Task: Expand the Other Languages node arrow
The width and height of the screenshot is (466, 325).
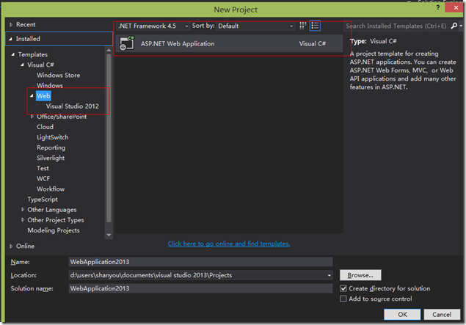Action: (23, 209)
